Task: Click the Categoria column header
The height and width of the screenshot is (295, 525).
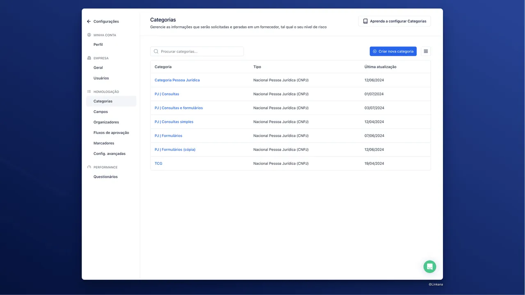Action: pos(163,67)
